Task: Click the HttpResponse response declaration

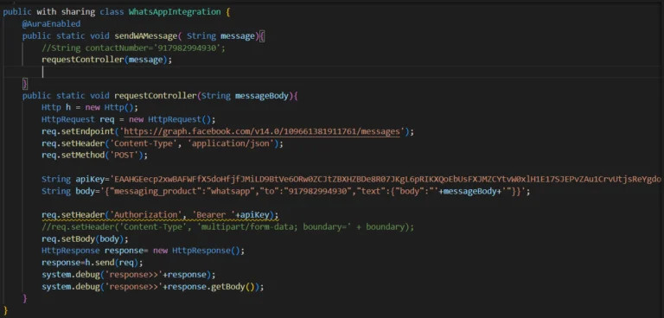Action: (x=143, y=251)
